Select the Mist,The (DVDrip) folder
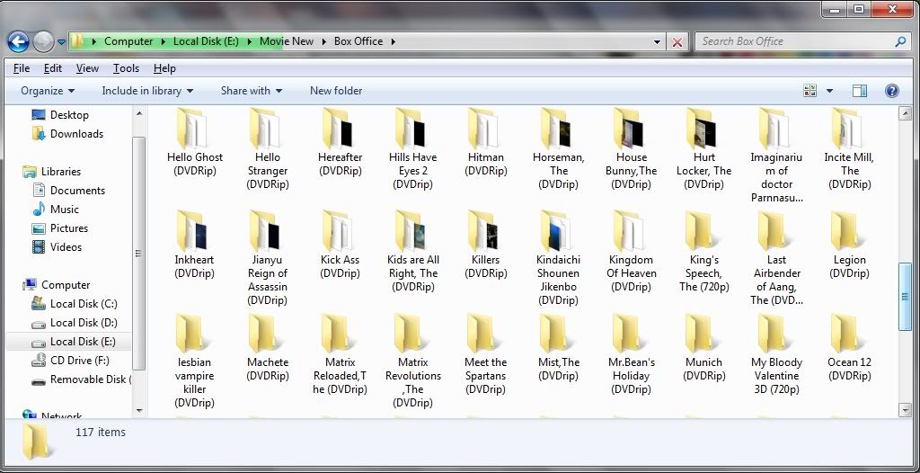 pyautogui.click(x=559, y=348)
